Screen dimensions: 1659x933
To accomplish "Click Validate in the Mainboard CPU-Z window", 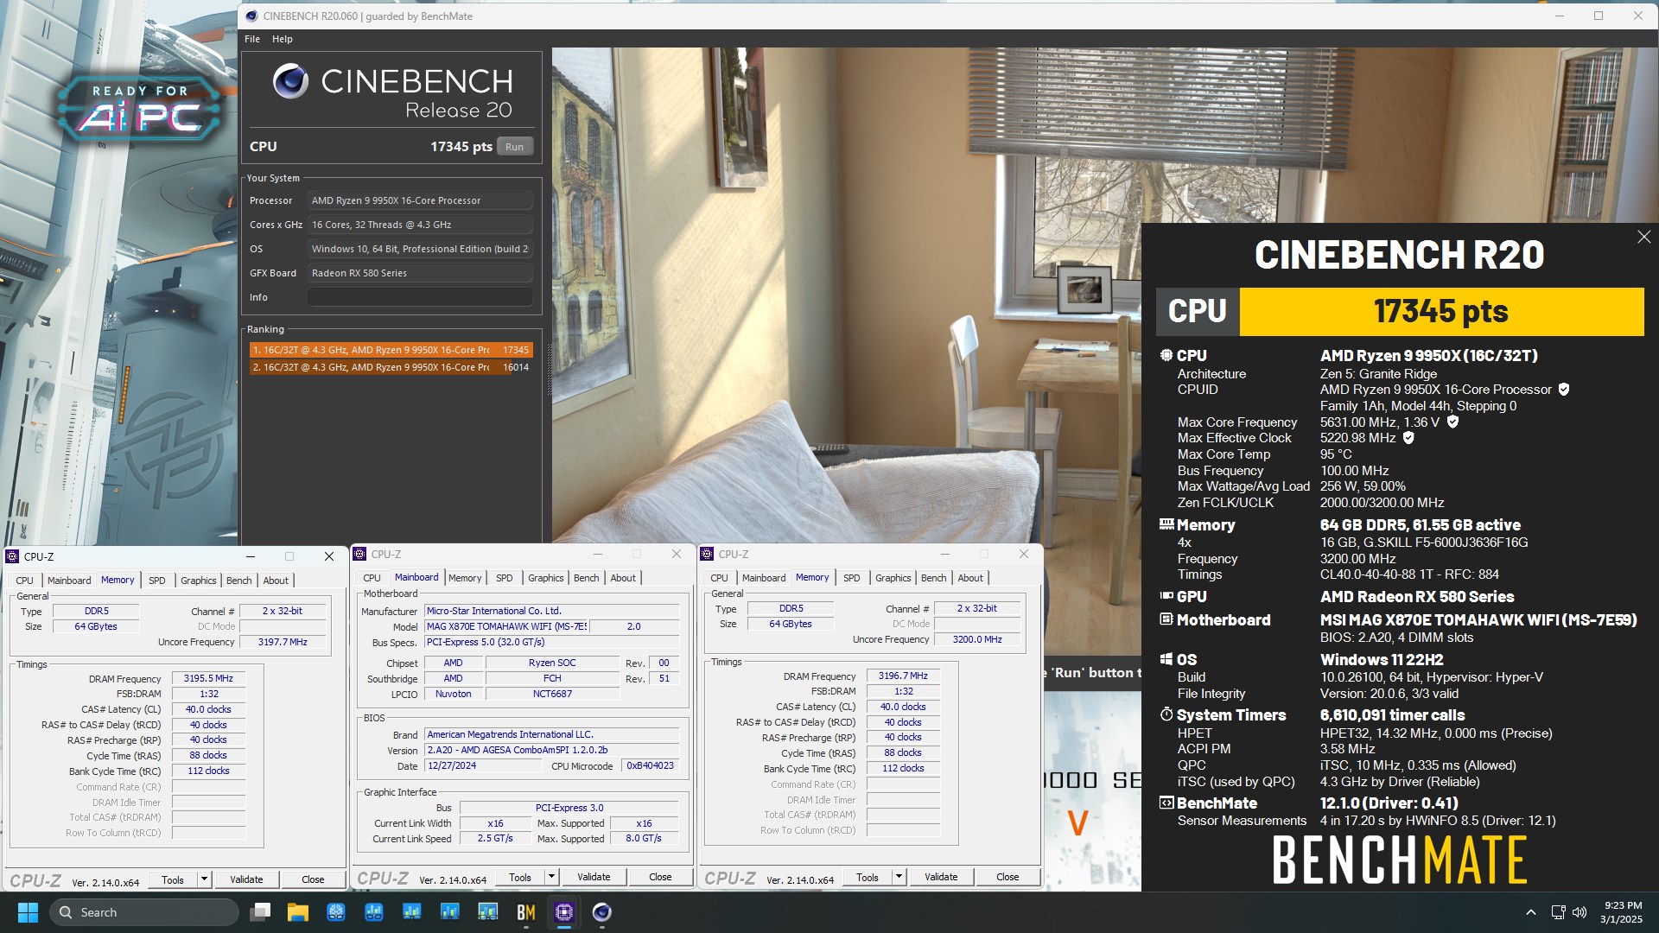I will click(594, 877).
